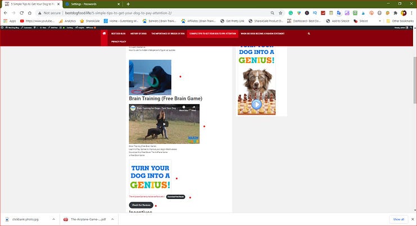Screen dimensions: 417x226
Task: Click the Check Our Reviews button
Action: 141,205
